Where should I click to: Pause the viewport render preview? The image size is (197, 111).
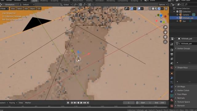click(x=166, y=9)
